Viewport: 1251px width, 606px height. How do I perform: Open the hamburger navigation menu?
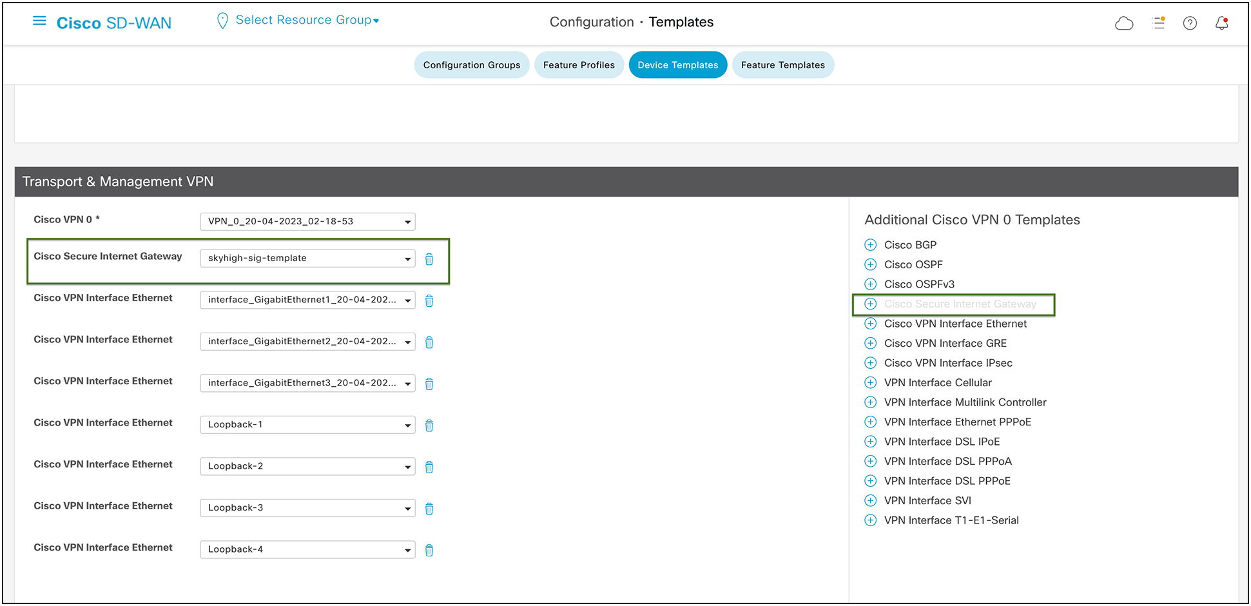39,21
